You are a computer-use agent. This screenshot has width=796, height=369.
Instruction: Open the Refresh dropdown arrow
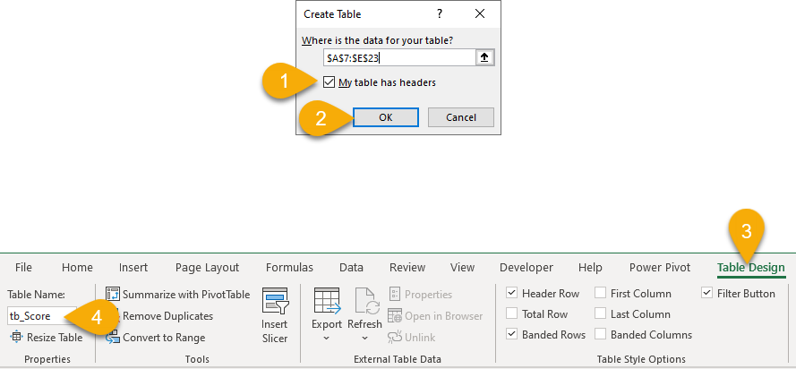[x=364, y=339]
